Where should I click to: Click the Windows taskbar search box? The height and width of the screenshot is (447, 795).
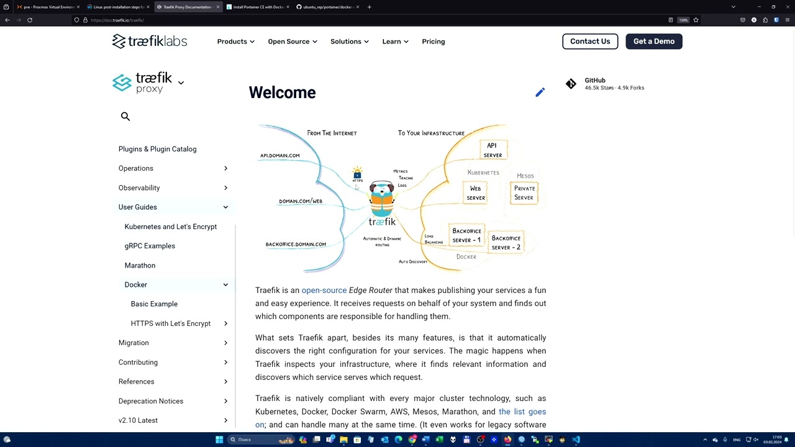[x=261, y=440]
